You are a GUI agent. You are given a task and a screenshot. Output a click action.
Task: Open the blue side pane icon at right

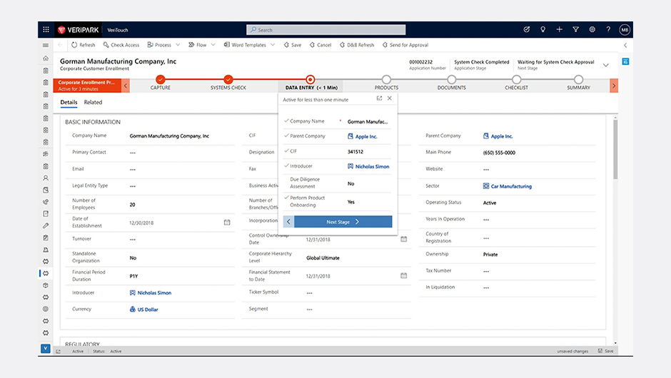pyautogui.click(x=625, y=61)
